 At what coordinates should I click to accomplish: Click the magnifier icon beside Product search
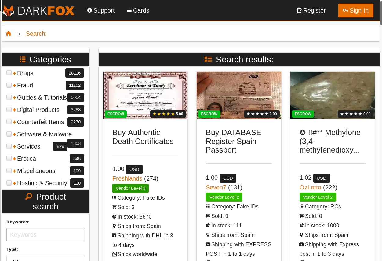(29, 197)
